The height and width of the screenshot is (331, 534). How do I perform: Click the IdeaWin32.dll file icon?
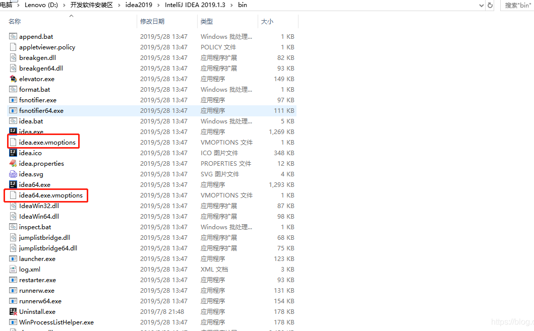[x=13, y=206]
